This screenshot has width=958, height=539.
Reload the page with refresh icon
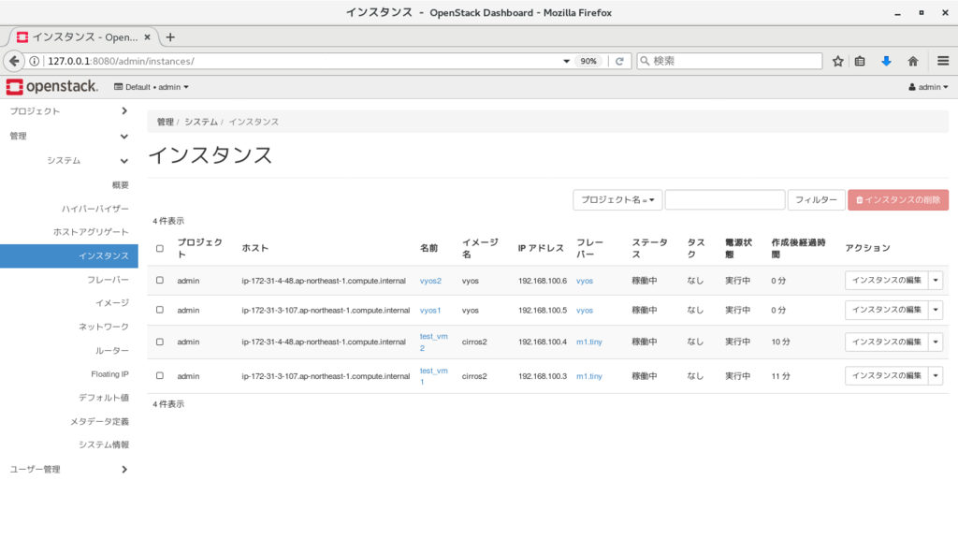click(619, 61)
